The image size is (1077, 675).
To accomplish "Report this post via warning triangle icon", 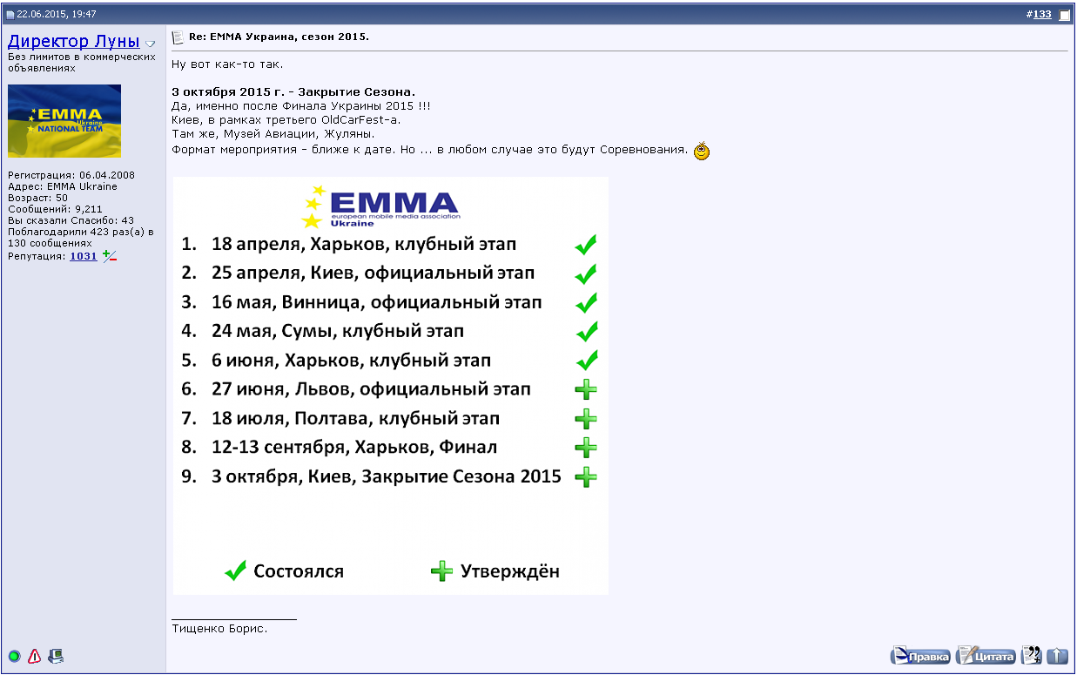I will [x=35, y=656].
